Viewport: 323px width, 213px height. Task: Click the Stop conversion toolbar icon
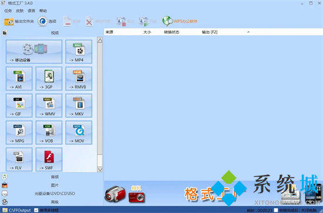pyautogui.click(x=121, y=21)
